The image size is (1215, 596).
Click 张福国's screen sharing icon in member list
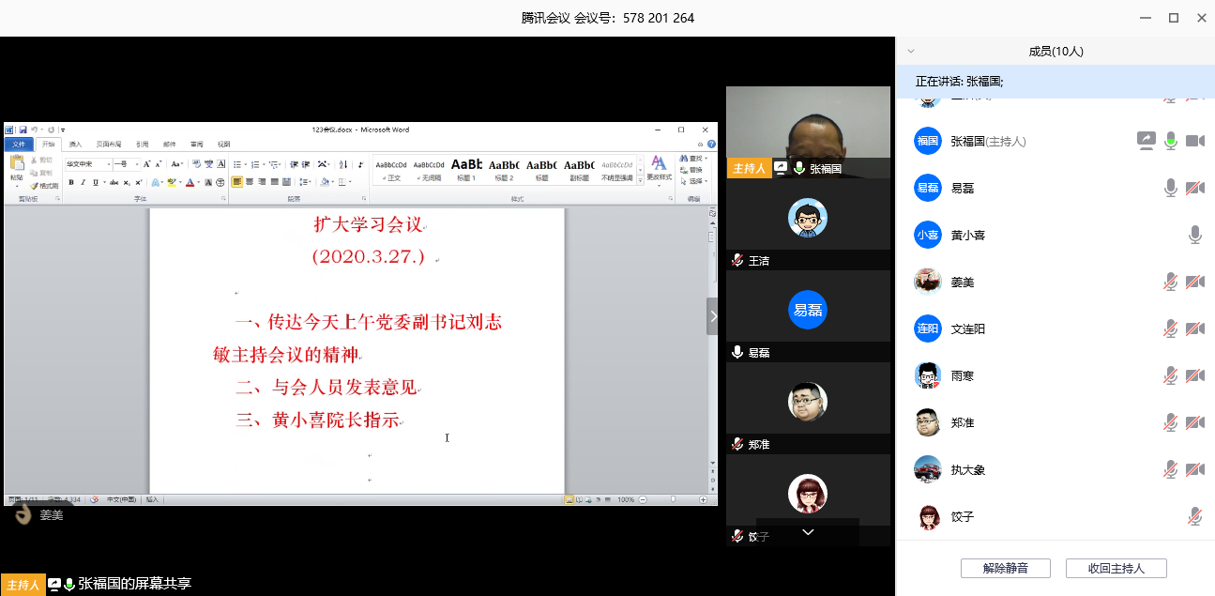click(1146, 141)
